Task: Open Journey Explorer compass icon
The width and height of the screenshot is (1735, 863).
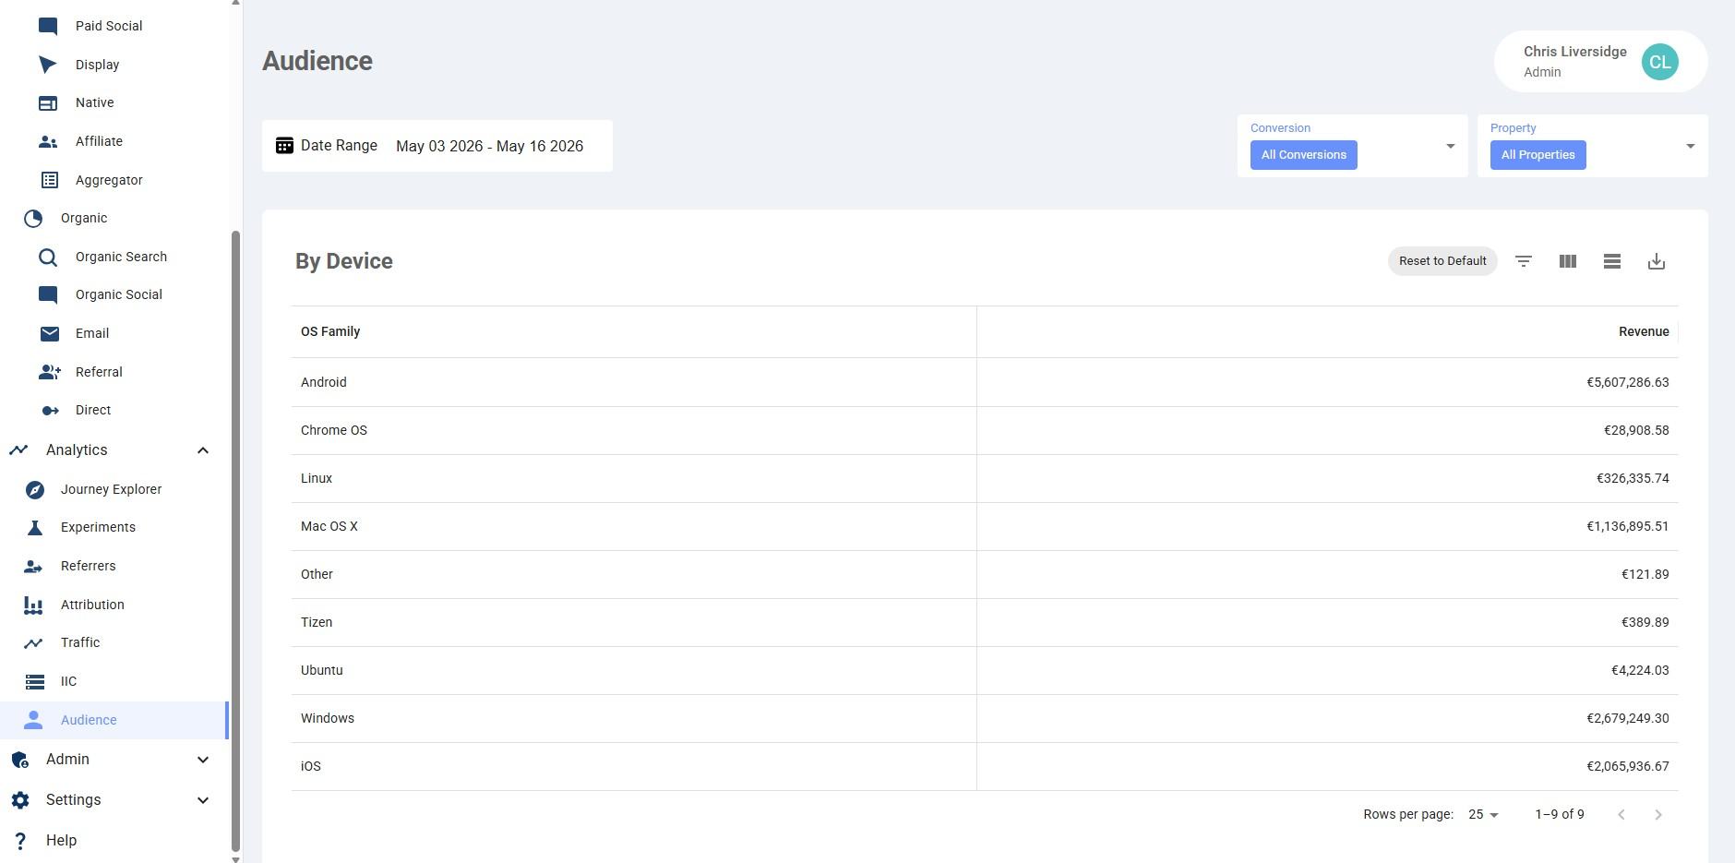Action: pos(34,489)
